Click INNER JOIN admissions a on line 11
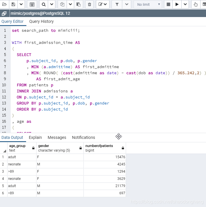Viewport: 206px width, 207px height. coord(45,91)
